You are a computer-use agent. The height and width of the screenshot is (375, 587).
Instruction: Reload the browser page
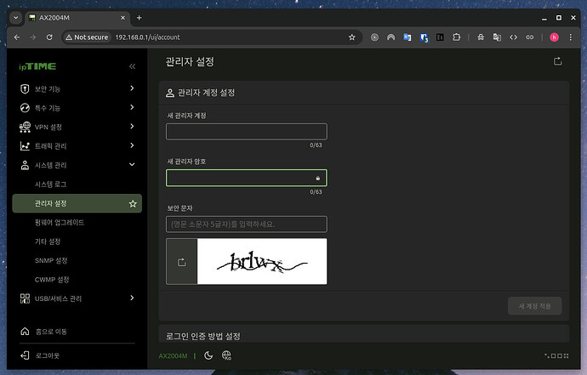tap(49, 37)
